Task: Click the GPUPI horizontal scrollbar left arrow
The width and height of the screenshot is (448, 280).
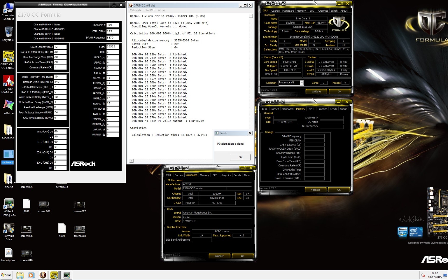Action: pyautogui.click(x=131, y=160)
